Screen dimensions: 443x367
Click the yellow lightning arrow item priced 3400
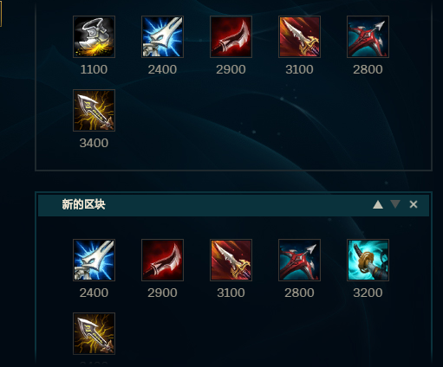click(94, 110)
